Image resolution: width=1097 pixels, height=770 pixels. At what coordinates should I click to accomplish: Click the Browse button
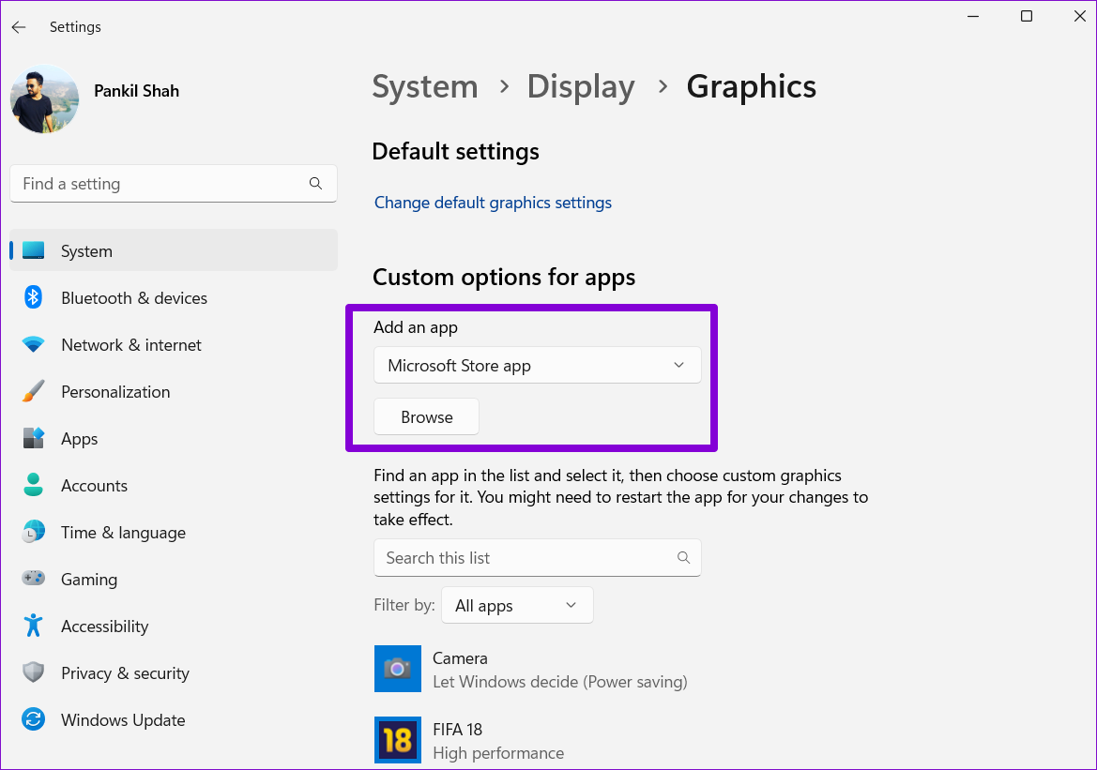(426, 417)
